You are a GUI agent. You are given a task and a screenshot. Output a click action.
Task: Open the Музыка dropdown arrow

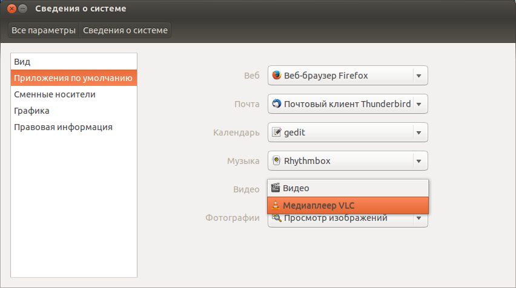[x=418, y=161]
